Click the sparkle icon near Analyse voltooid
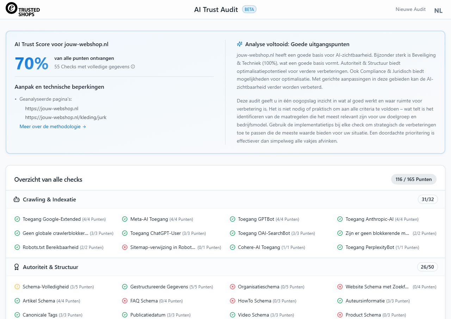Screen dimensions: 451x319 (x=240, y=44)
